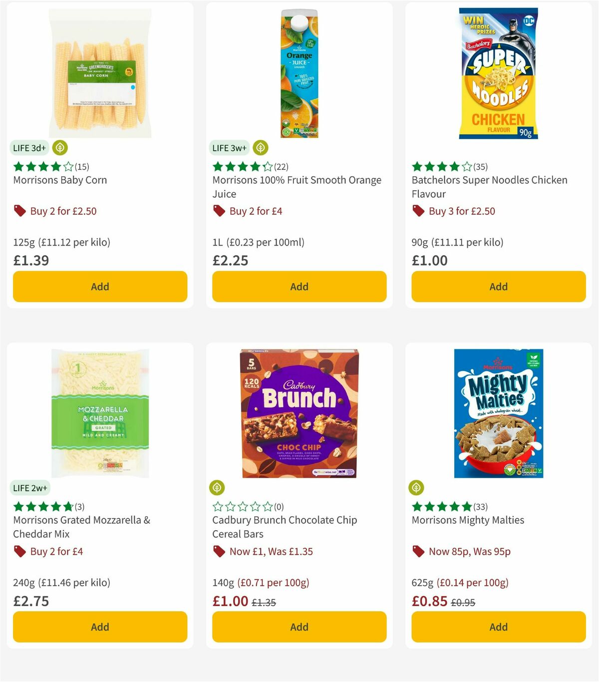Click the red tag icon by Now 85p, Was 95p
The height and width of the screenshot is (682, 599).
point(418,551)
